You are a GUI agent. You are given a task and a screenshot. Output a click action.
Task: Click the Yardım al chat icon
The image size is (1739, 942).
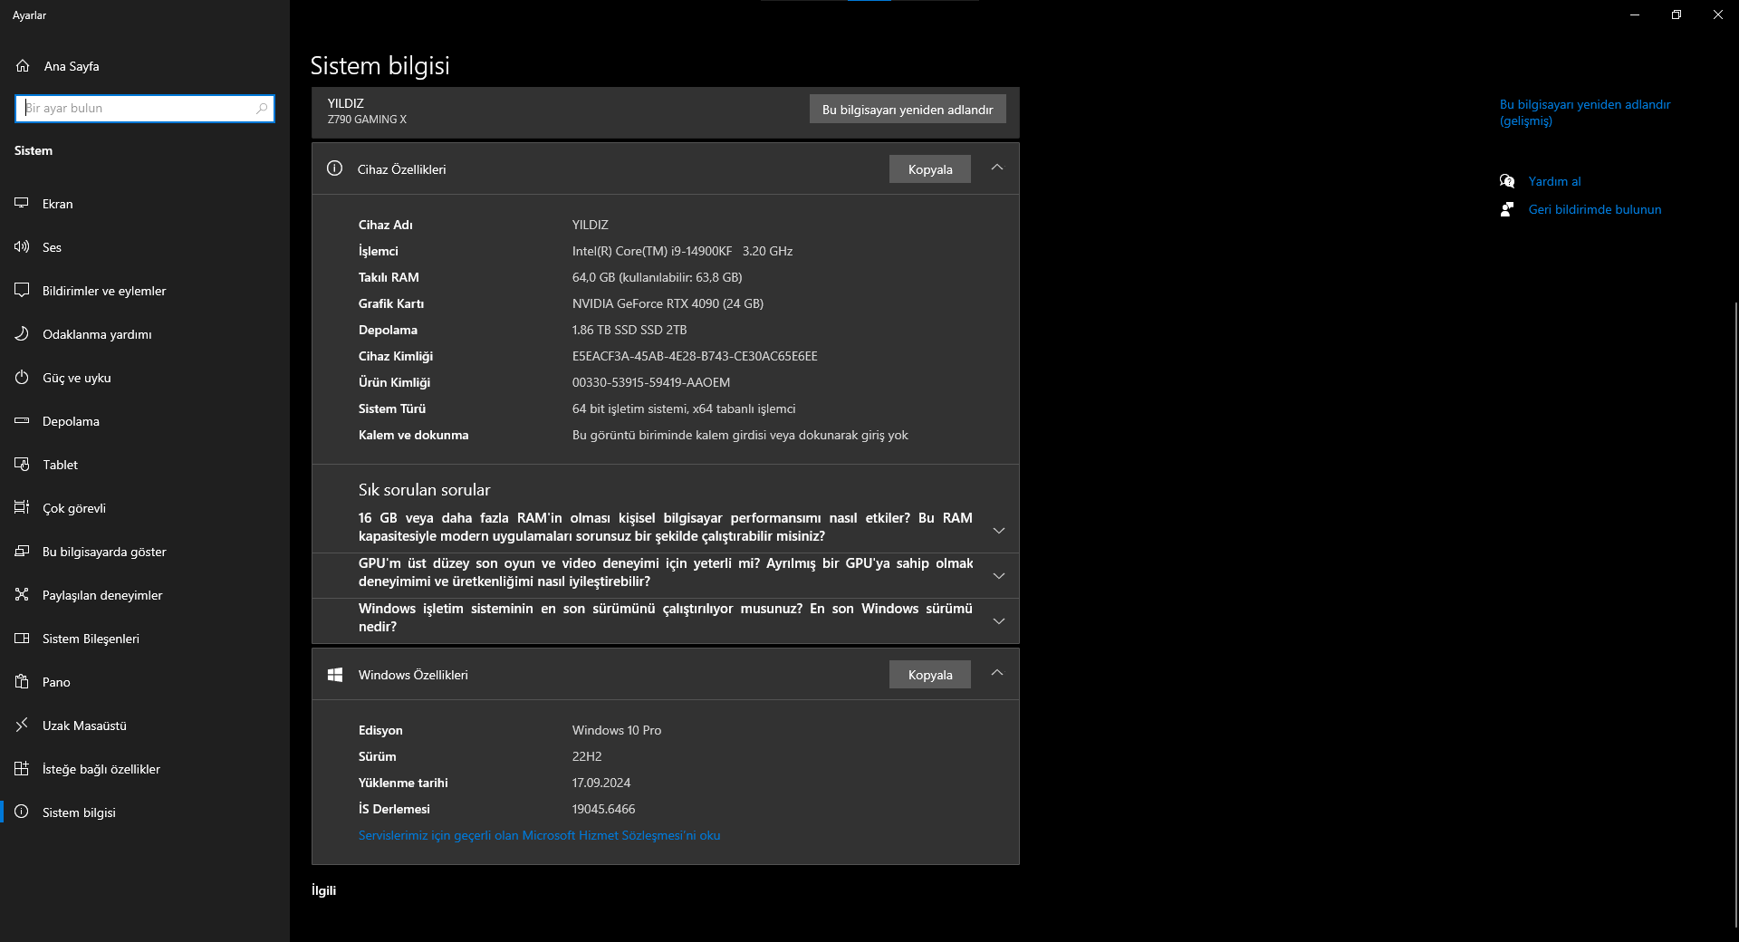[x=1507, y=181]
